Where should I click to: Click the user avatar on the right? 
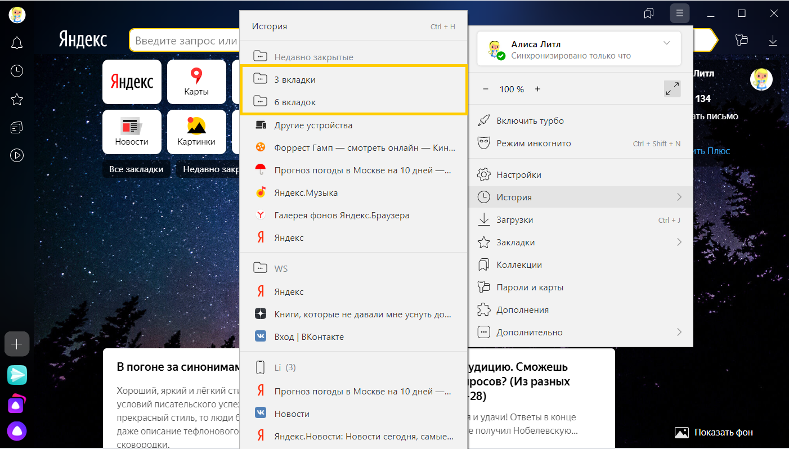(761, 79)
